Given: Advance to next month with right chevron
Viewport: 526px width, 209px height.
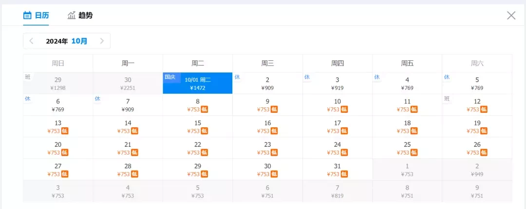Looking at the screenshot, I should coord(102,41).
